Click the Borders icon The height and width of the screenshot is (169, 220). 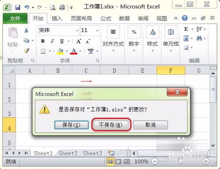pyautogui.click(x=43, y=51)
